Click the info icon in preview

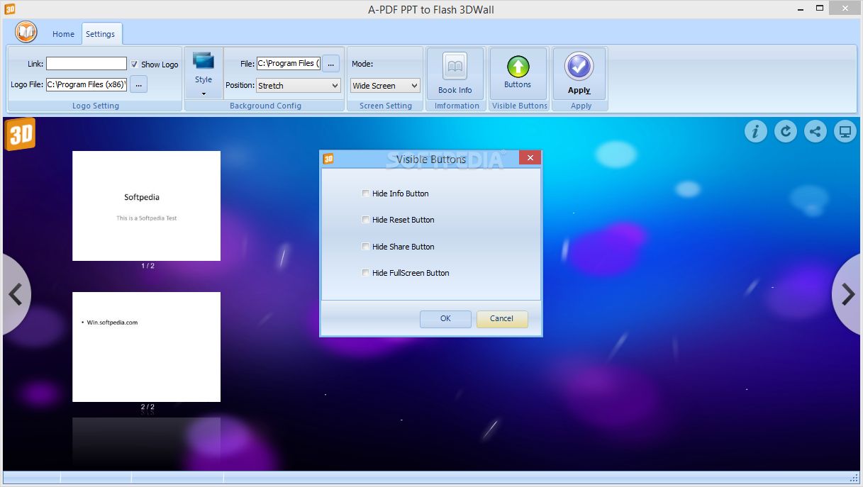tap(756, 131)
